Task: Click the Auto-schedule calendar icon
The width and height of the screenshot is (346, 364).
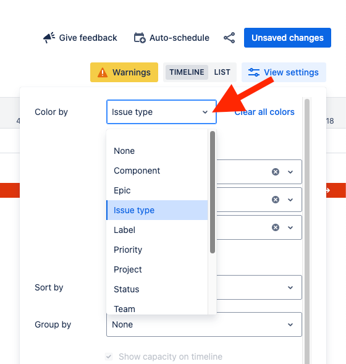Action: click(x=140, y=38)
